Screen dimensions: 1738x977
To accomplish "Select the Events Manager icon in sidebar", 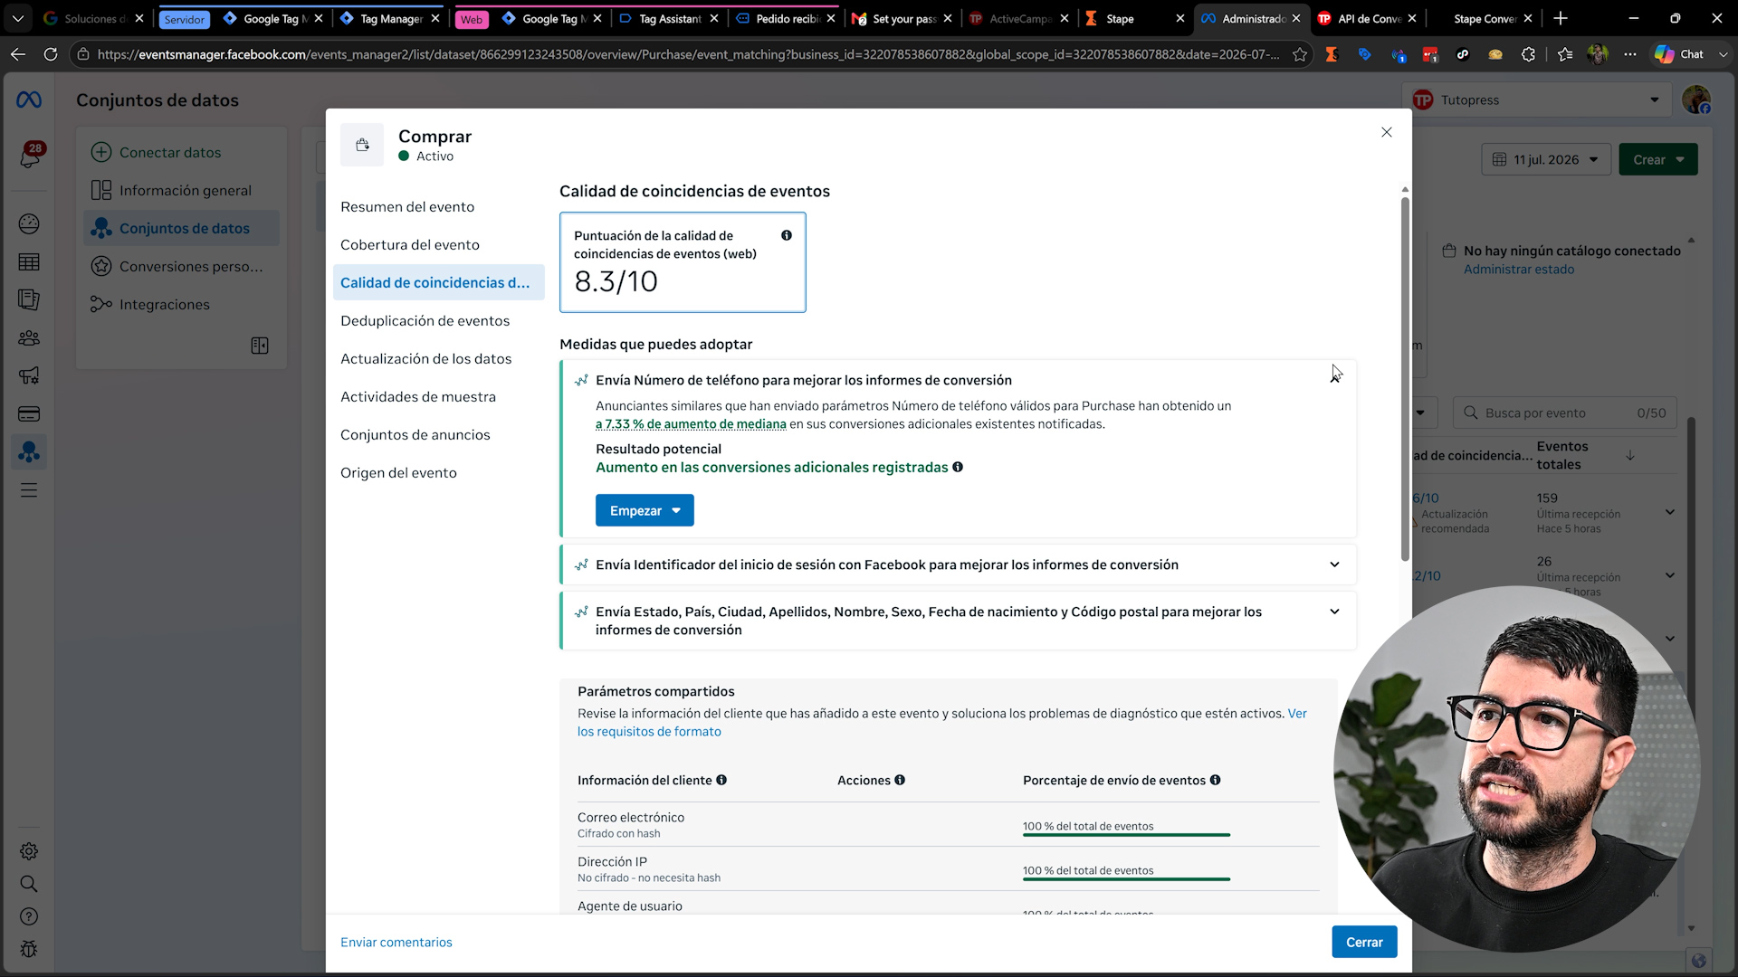I will click(29, 451).
